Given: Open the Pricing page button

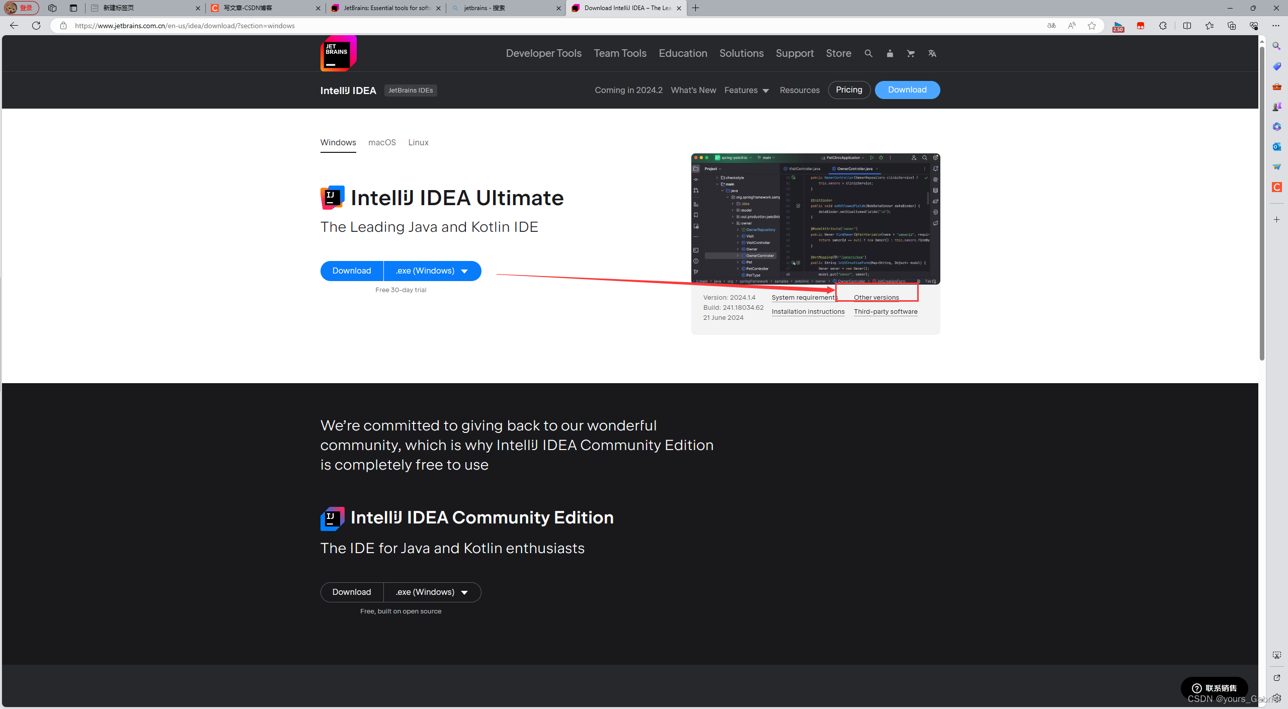Looking at the screenshot, I should [849, 90].
